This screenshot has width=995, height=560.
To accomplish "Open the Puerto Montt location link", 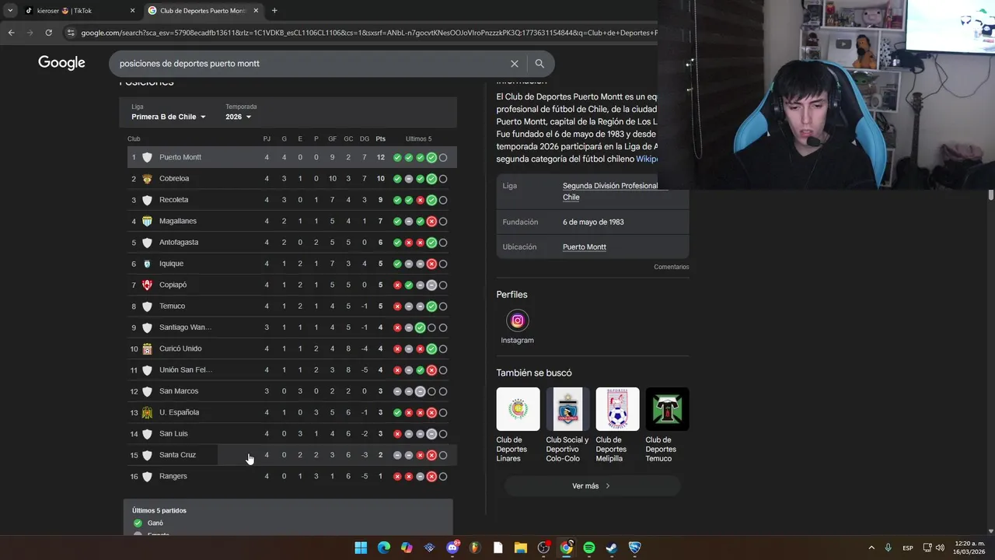I will pyautogui.click(x=585, y=247).
